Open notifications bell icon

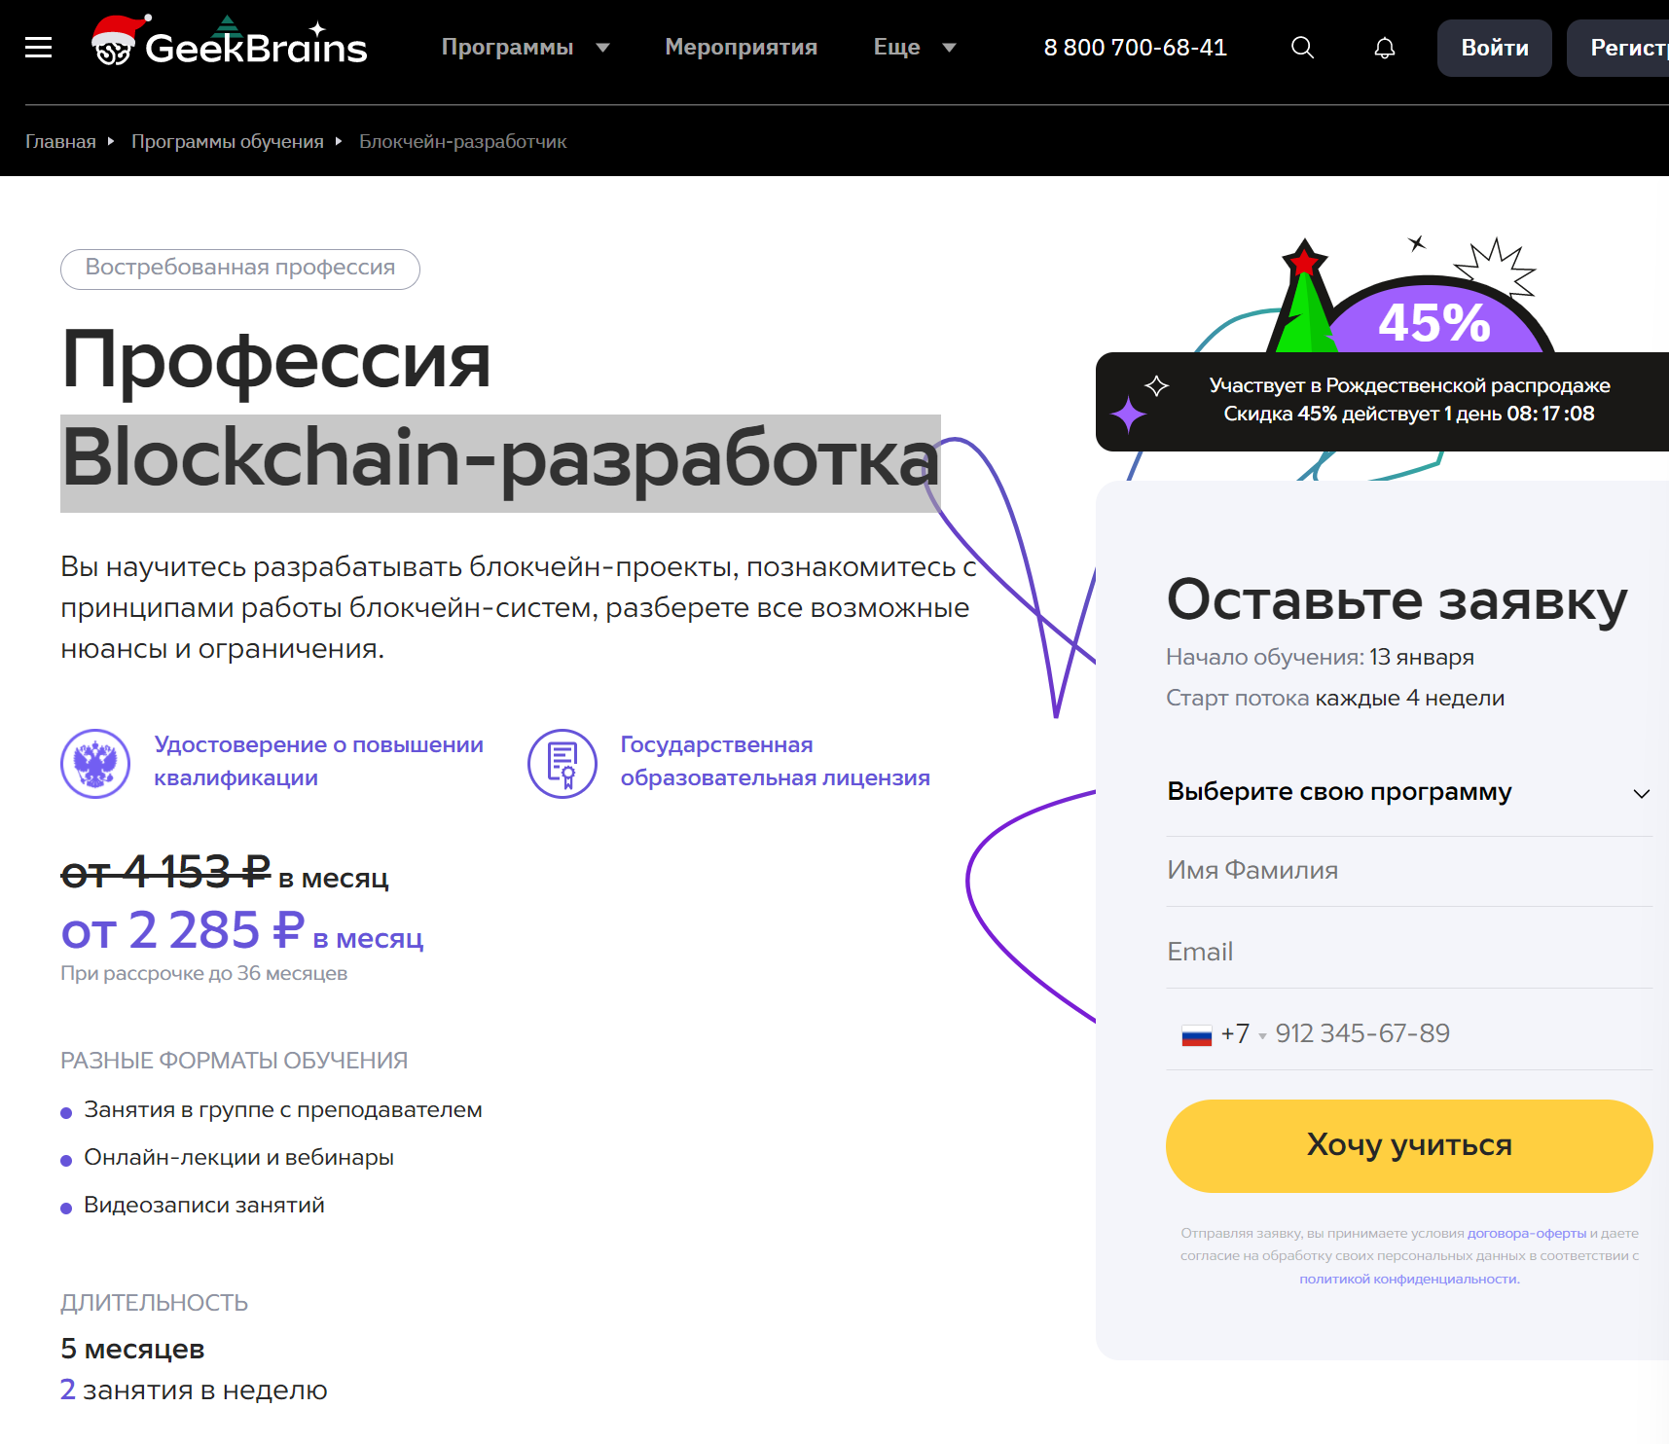click(1384, 48)
